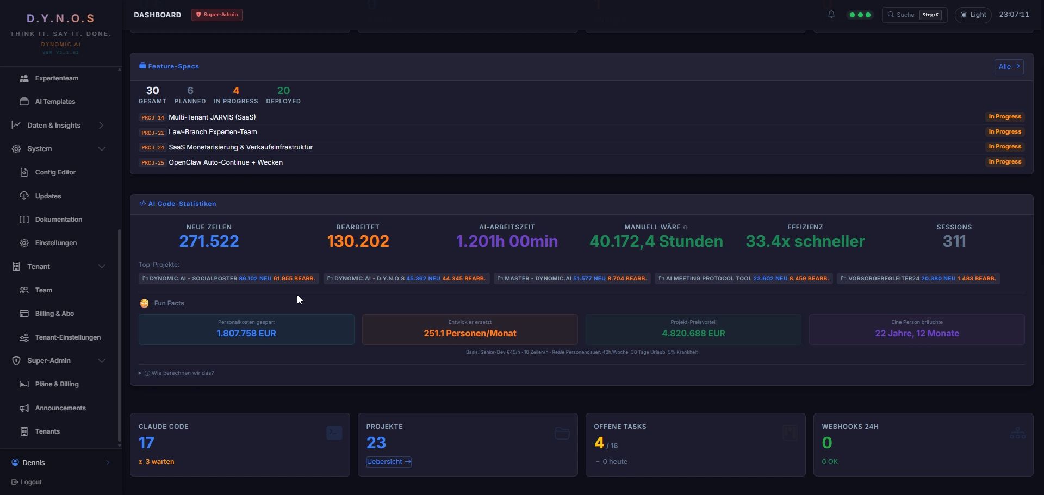The height and width of the screenshot is (495, 1044).
Task: Click the Updates cloud icon
Action: [x=24, y=196]
